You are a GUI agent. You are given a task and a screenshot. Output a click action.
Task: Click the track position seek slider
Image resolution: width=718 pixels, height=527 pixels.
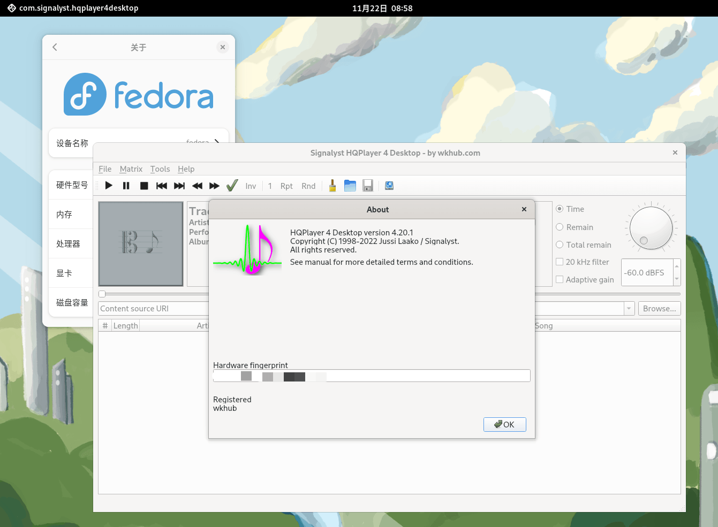[x=389, y=294]
